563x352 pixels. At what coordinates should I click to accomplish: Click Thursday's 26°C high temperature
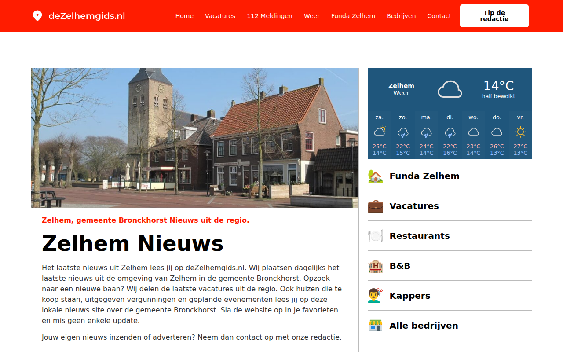[497, 147]
